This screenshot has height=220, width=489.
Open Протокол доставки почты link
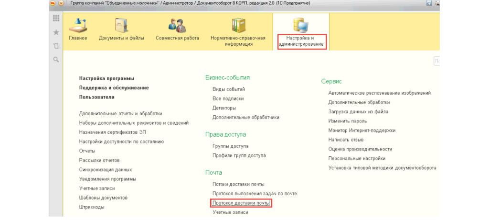pos(241,203)
